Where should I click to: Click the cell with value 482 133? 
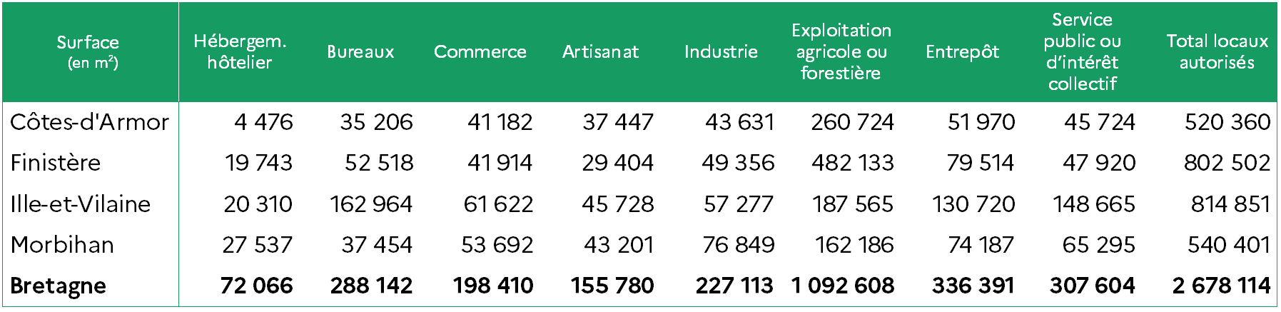tap(853, 163)
